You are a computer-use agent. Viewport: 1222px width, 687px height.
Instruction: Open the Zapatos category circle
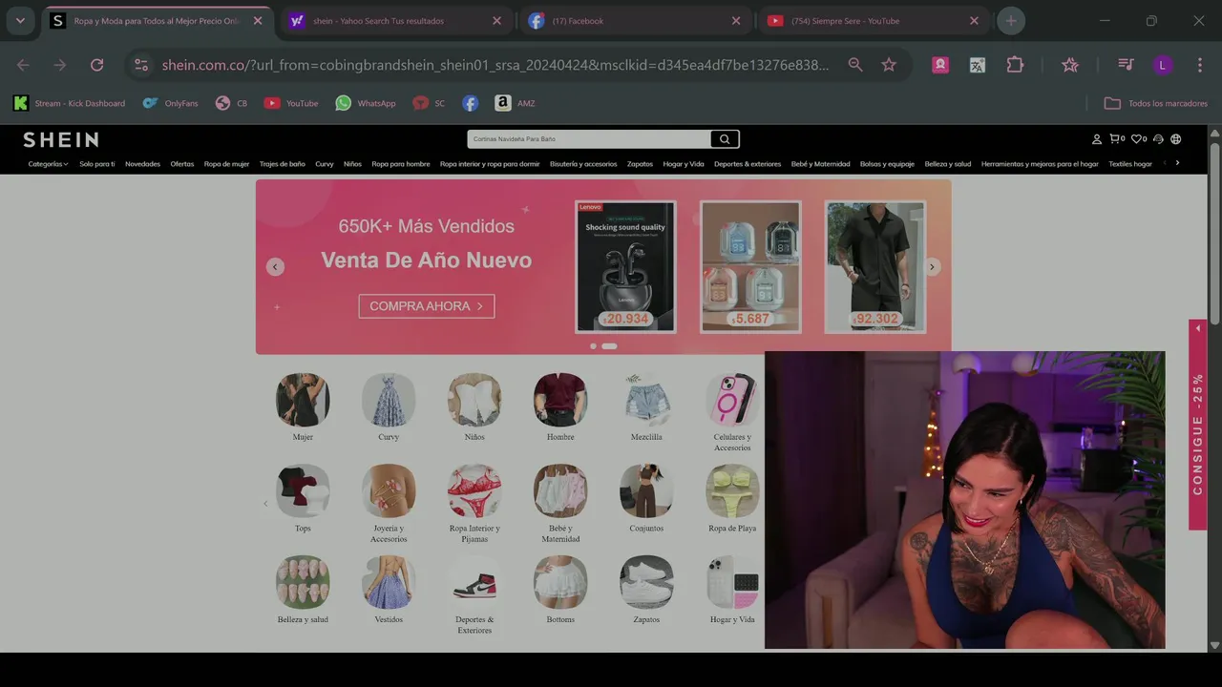click(x=646, y=583)
